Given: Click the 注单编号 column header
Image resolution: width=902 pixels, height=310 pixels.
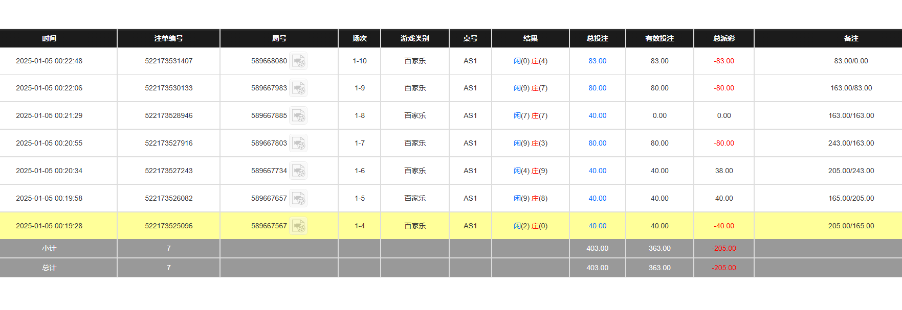Looking at the screenshot, I should [x=168, y=39].
